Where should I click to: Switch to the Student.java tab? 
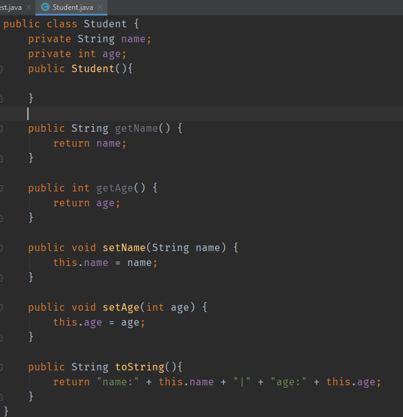[71, 7]
